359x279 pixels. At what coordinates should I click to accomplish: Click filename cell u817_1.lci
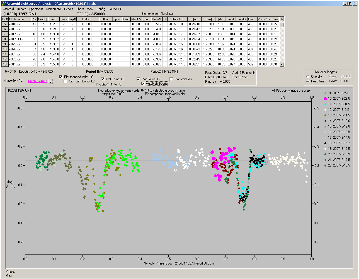click(x=20, y=39)
